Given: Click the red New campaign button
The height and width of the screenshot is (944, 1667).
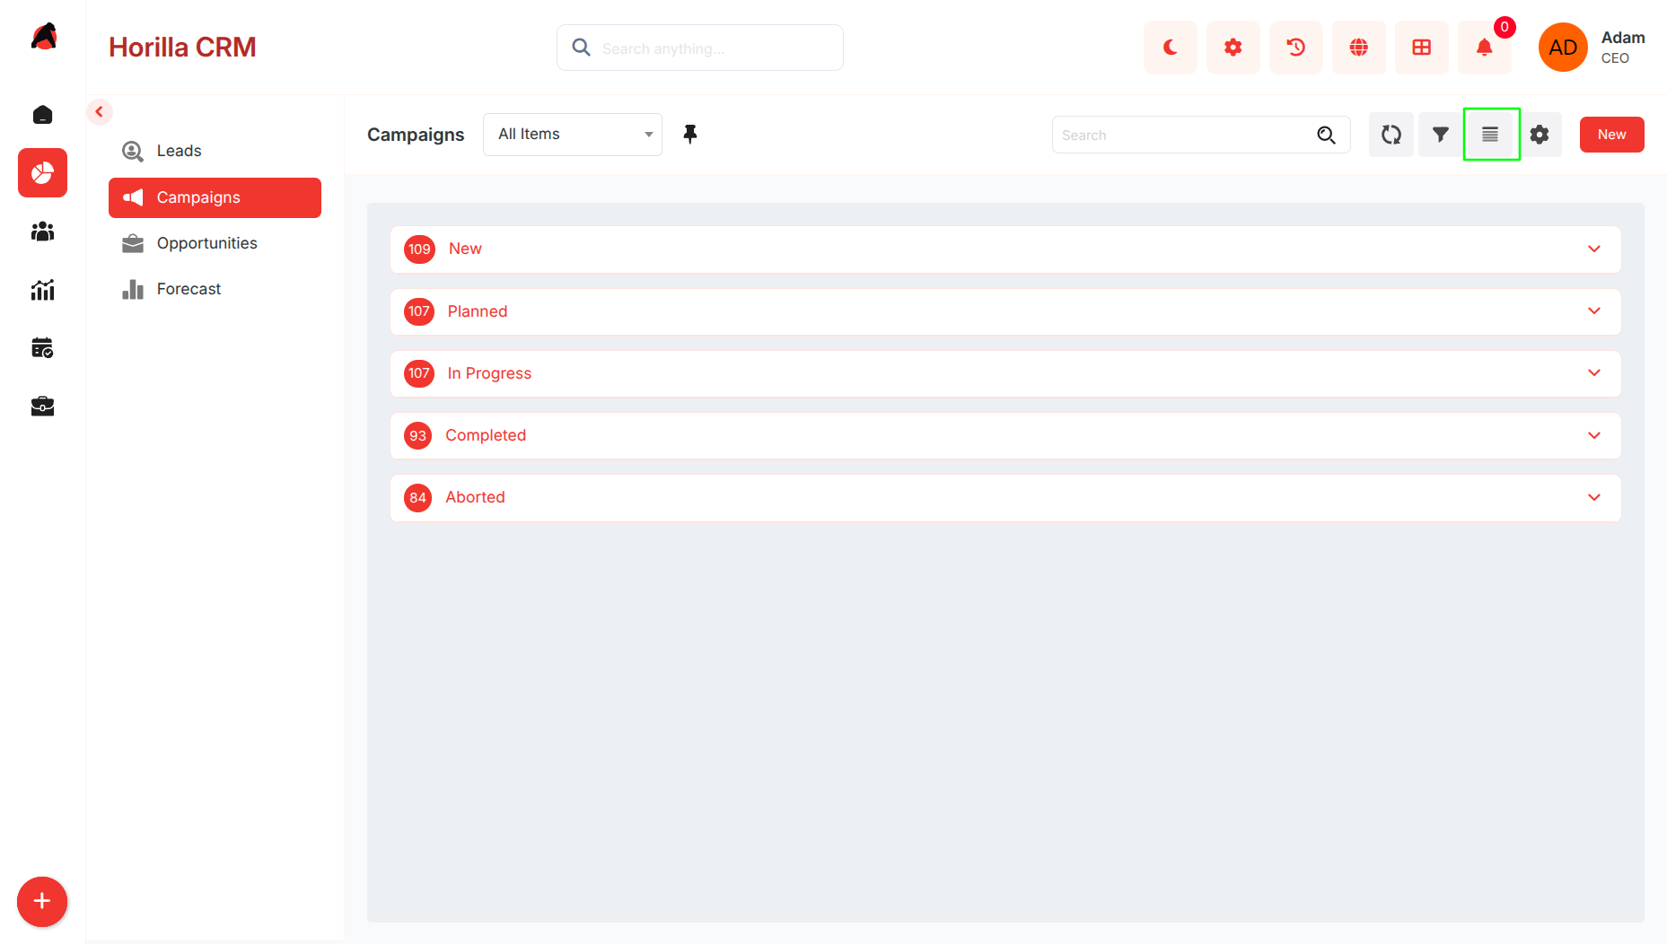Looking at the screenshot, I should [1611, 135].
